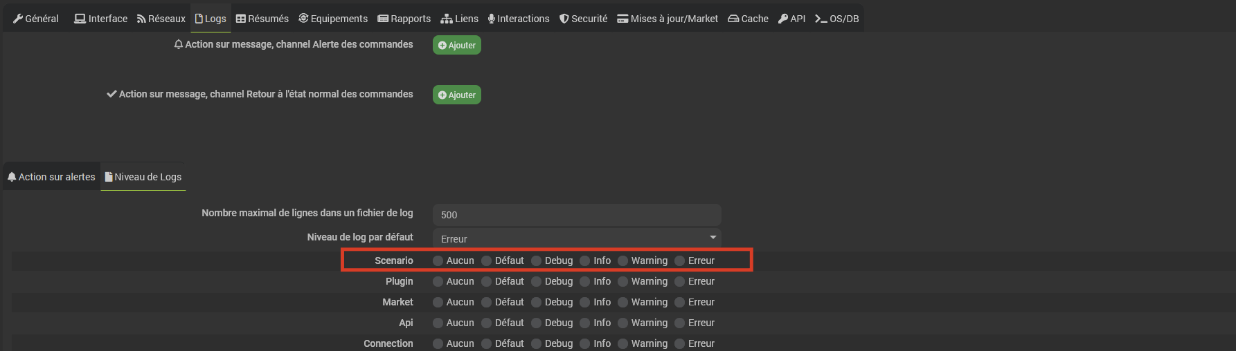The height and width of the screenshot is (351, 1236).
Task: Click the API key icon
Action: (x=783, y=19)
